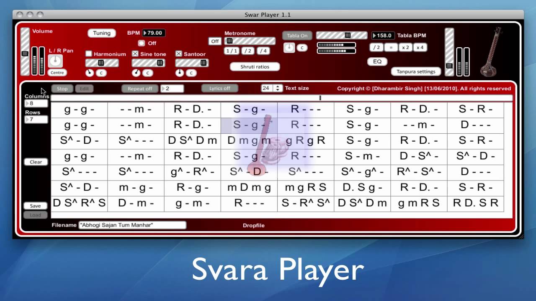Adjust the Metronome volume slider
536x301 pixels.
pyautogui.click(x=250, y=41)
